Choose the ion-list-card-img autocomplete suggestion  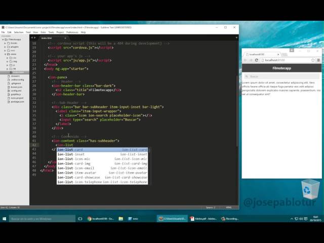(x=102, y=164)
